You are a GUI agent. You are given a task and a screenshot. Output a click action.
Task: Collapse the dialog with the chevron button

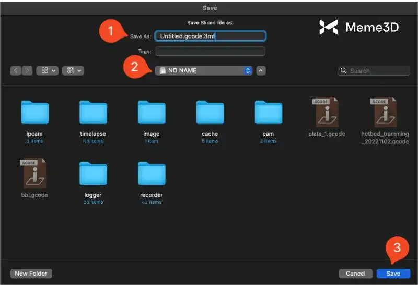261,70
